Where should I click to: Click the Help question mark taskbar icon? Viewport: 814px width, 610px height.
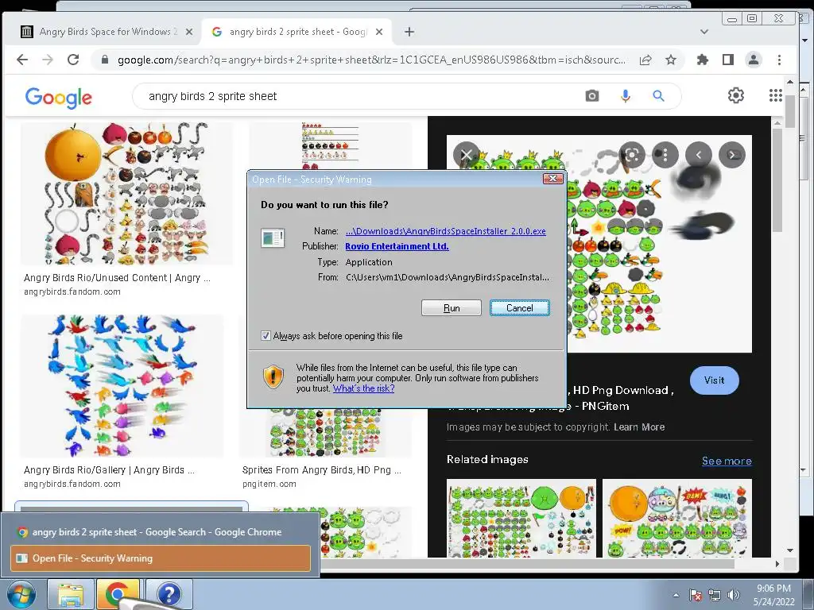coord(169,595)
